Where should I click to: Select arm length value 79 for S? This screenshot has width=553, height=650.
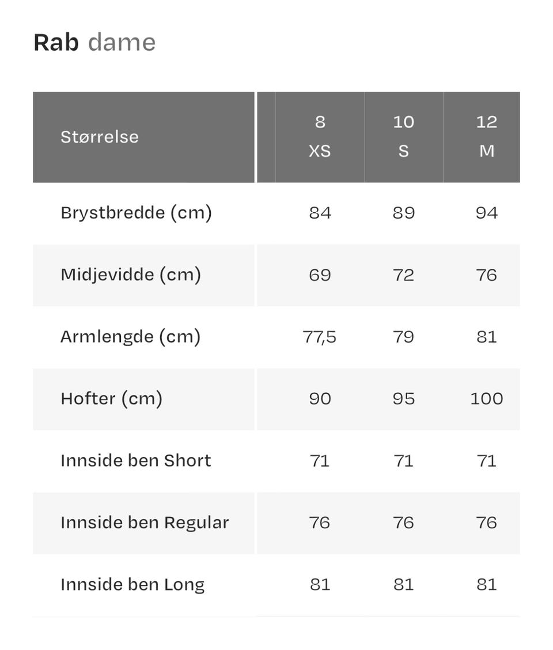[403, 337]
